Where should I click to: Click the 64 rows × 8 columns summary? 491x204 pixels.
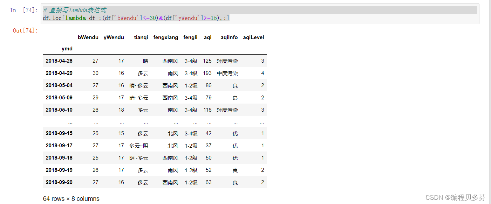click(x=71, y=199)
